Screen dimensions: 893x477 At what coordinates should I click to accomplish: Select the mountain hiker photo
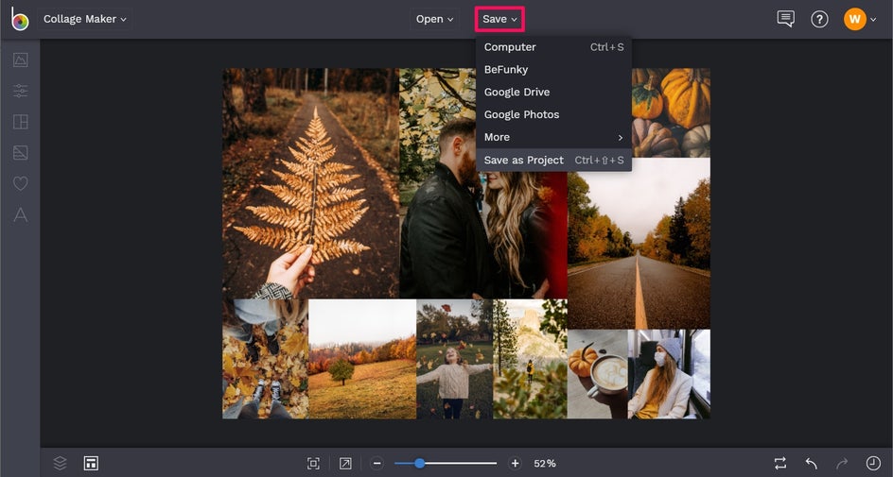[x=530, y=359]
